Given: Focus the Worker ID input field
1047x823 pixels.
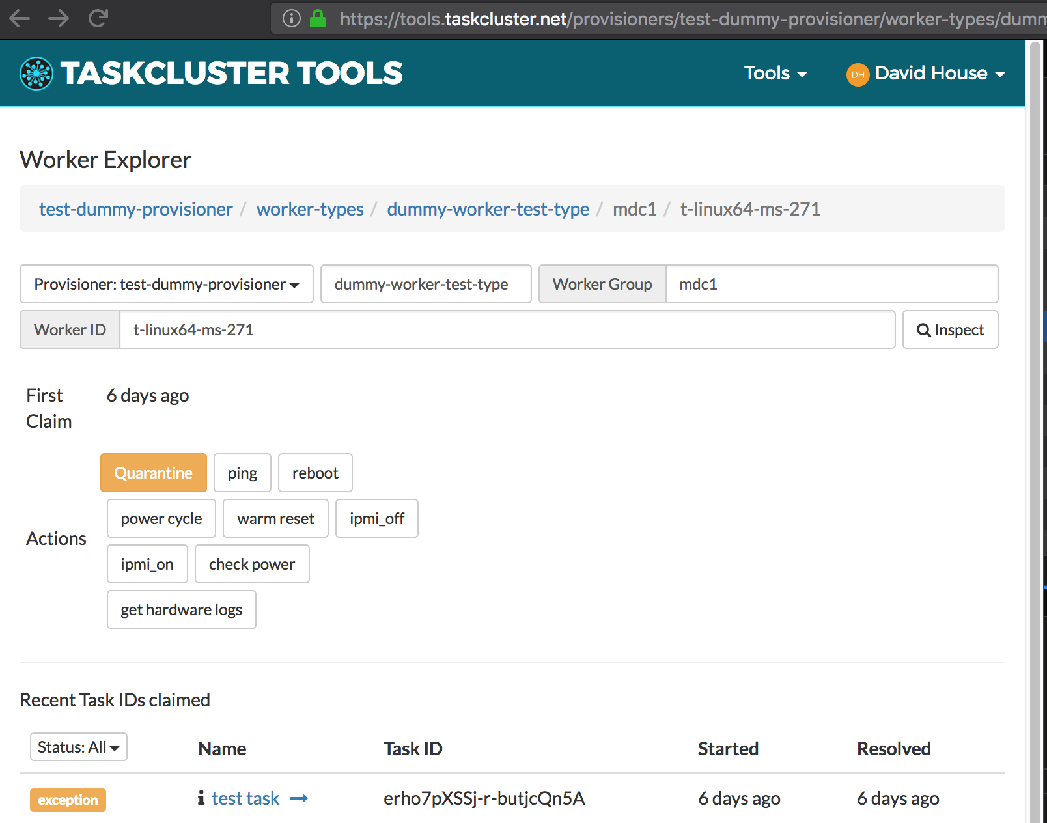Looking at the screenshot, I should click(507, 329).
